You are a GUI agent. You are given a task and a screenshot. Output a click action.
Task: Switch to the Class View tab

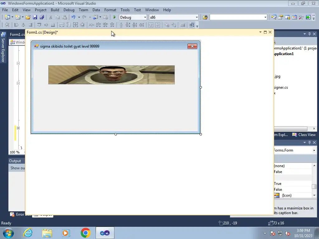(x=304, y=135)
